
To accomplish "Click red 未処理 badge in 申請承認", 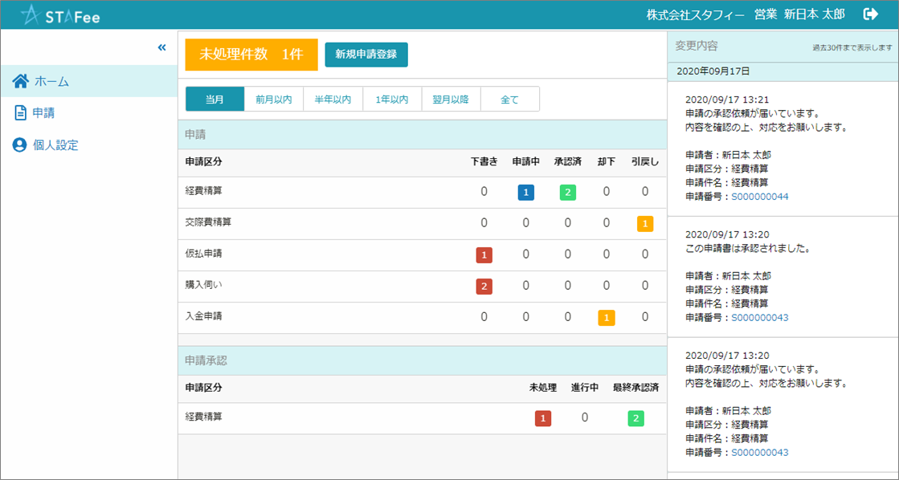I will [542, 418].
